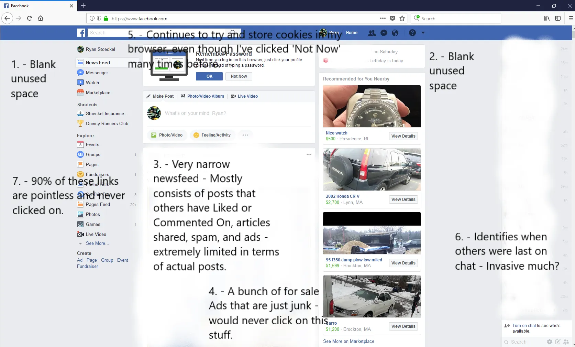Viewport: 575px width, 347px height.
Task: Click Not Now on Remember Password prompt
Action: pyautogui.click(x=239, y=76)
